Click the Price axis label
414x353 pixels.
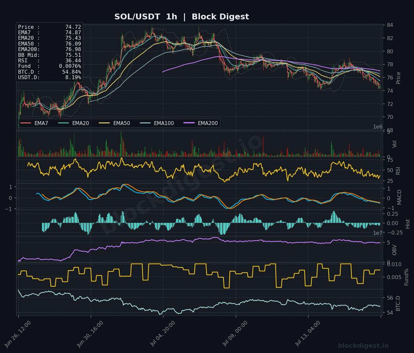coord(398,78)
